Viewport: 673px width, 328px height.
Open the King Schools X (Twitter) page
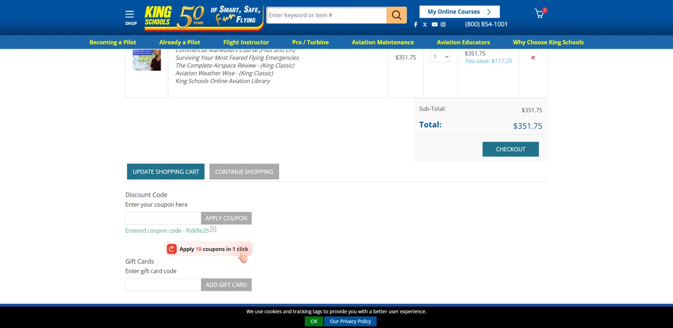(425, 25)
